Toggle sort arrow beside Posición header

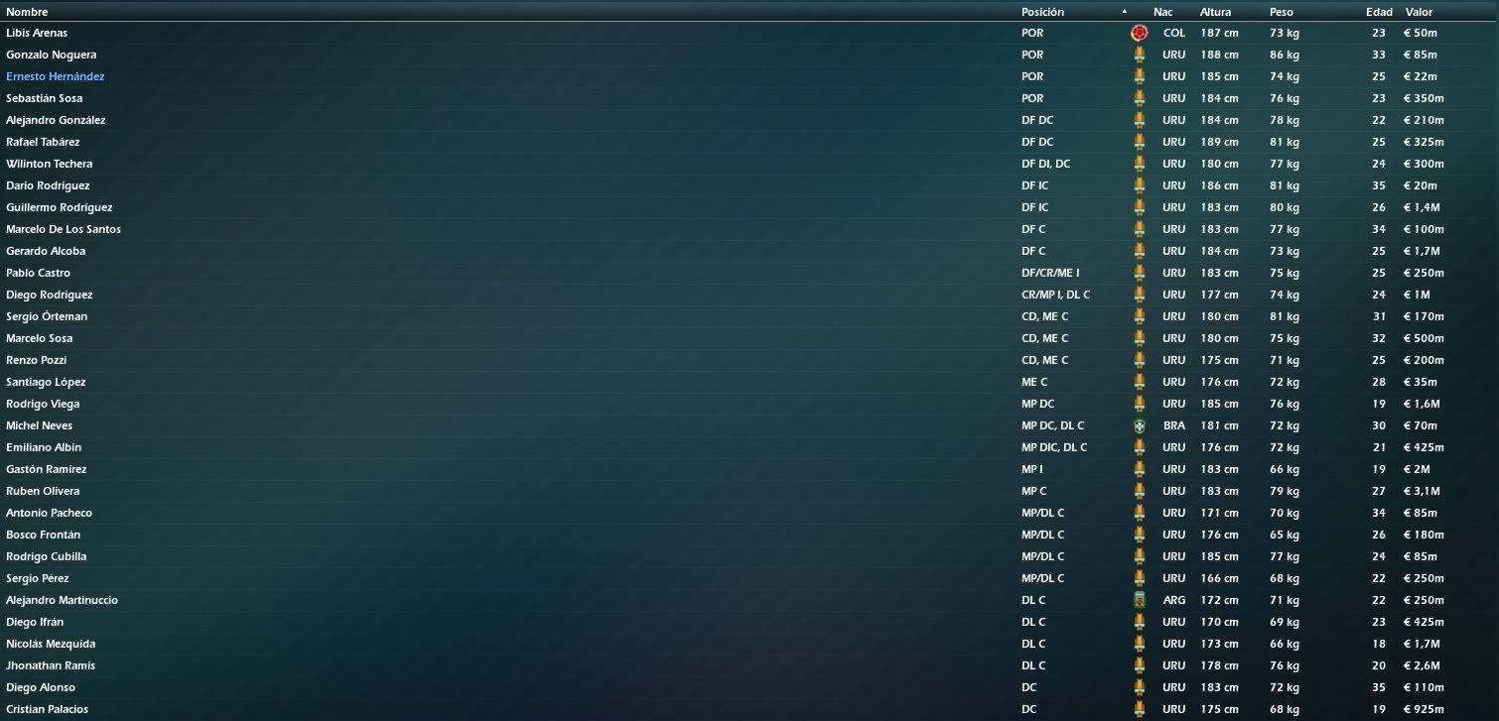[1125, 12]
